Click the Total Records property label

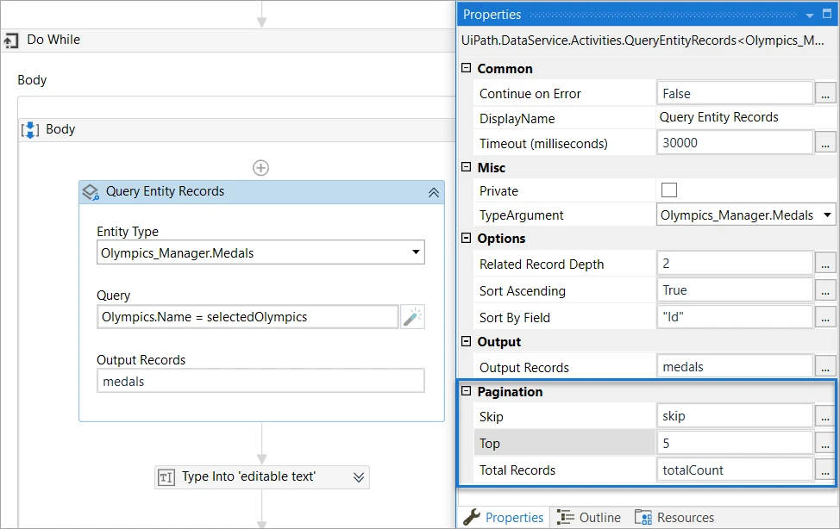[x=517, y=470]
